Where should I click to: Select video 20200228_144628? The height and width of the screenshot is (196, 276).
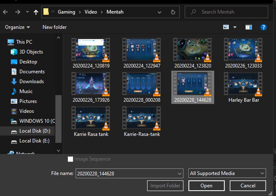(x=193, y=87)
